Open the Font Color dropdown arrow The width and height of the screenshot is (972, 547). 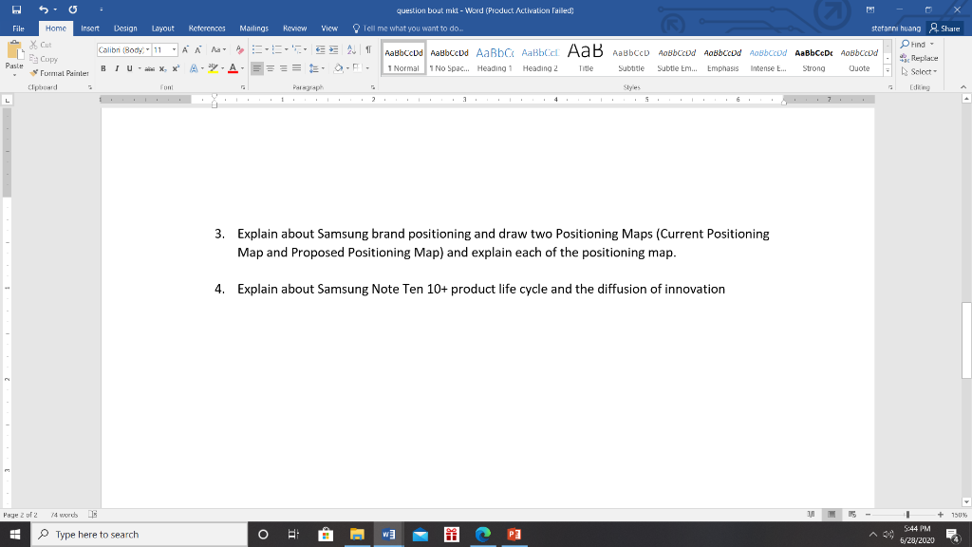[242, 68]
